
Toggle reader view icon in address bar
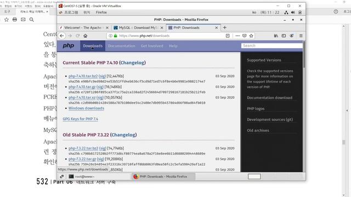click(x=228, y=36)
